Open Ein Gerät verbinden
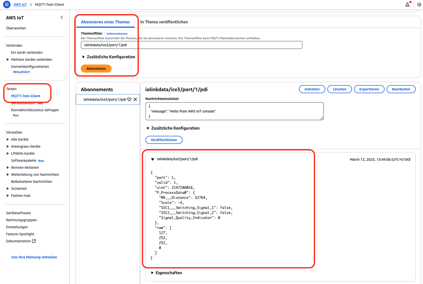This screenshot has height=284, width=423. [x=27, y=52]
